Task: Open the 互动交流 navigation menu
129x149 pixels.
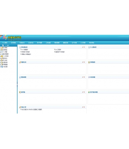Action: pyautogui.click(x=31, y=43)
